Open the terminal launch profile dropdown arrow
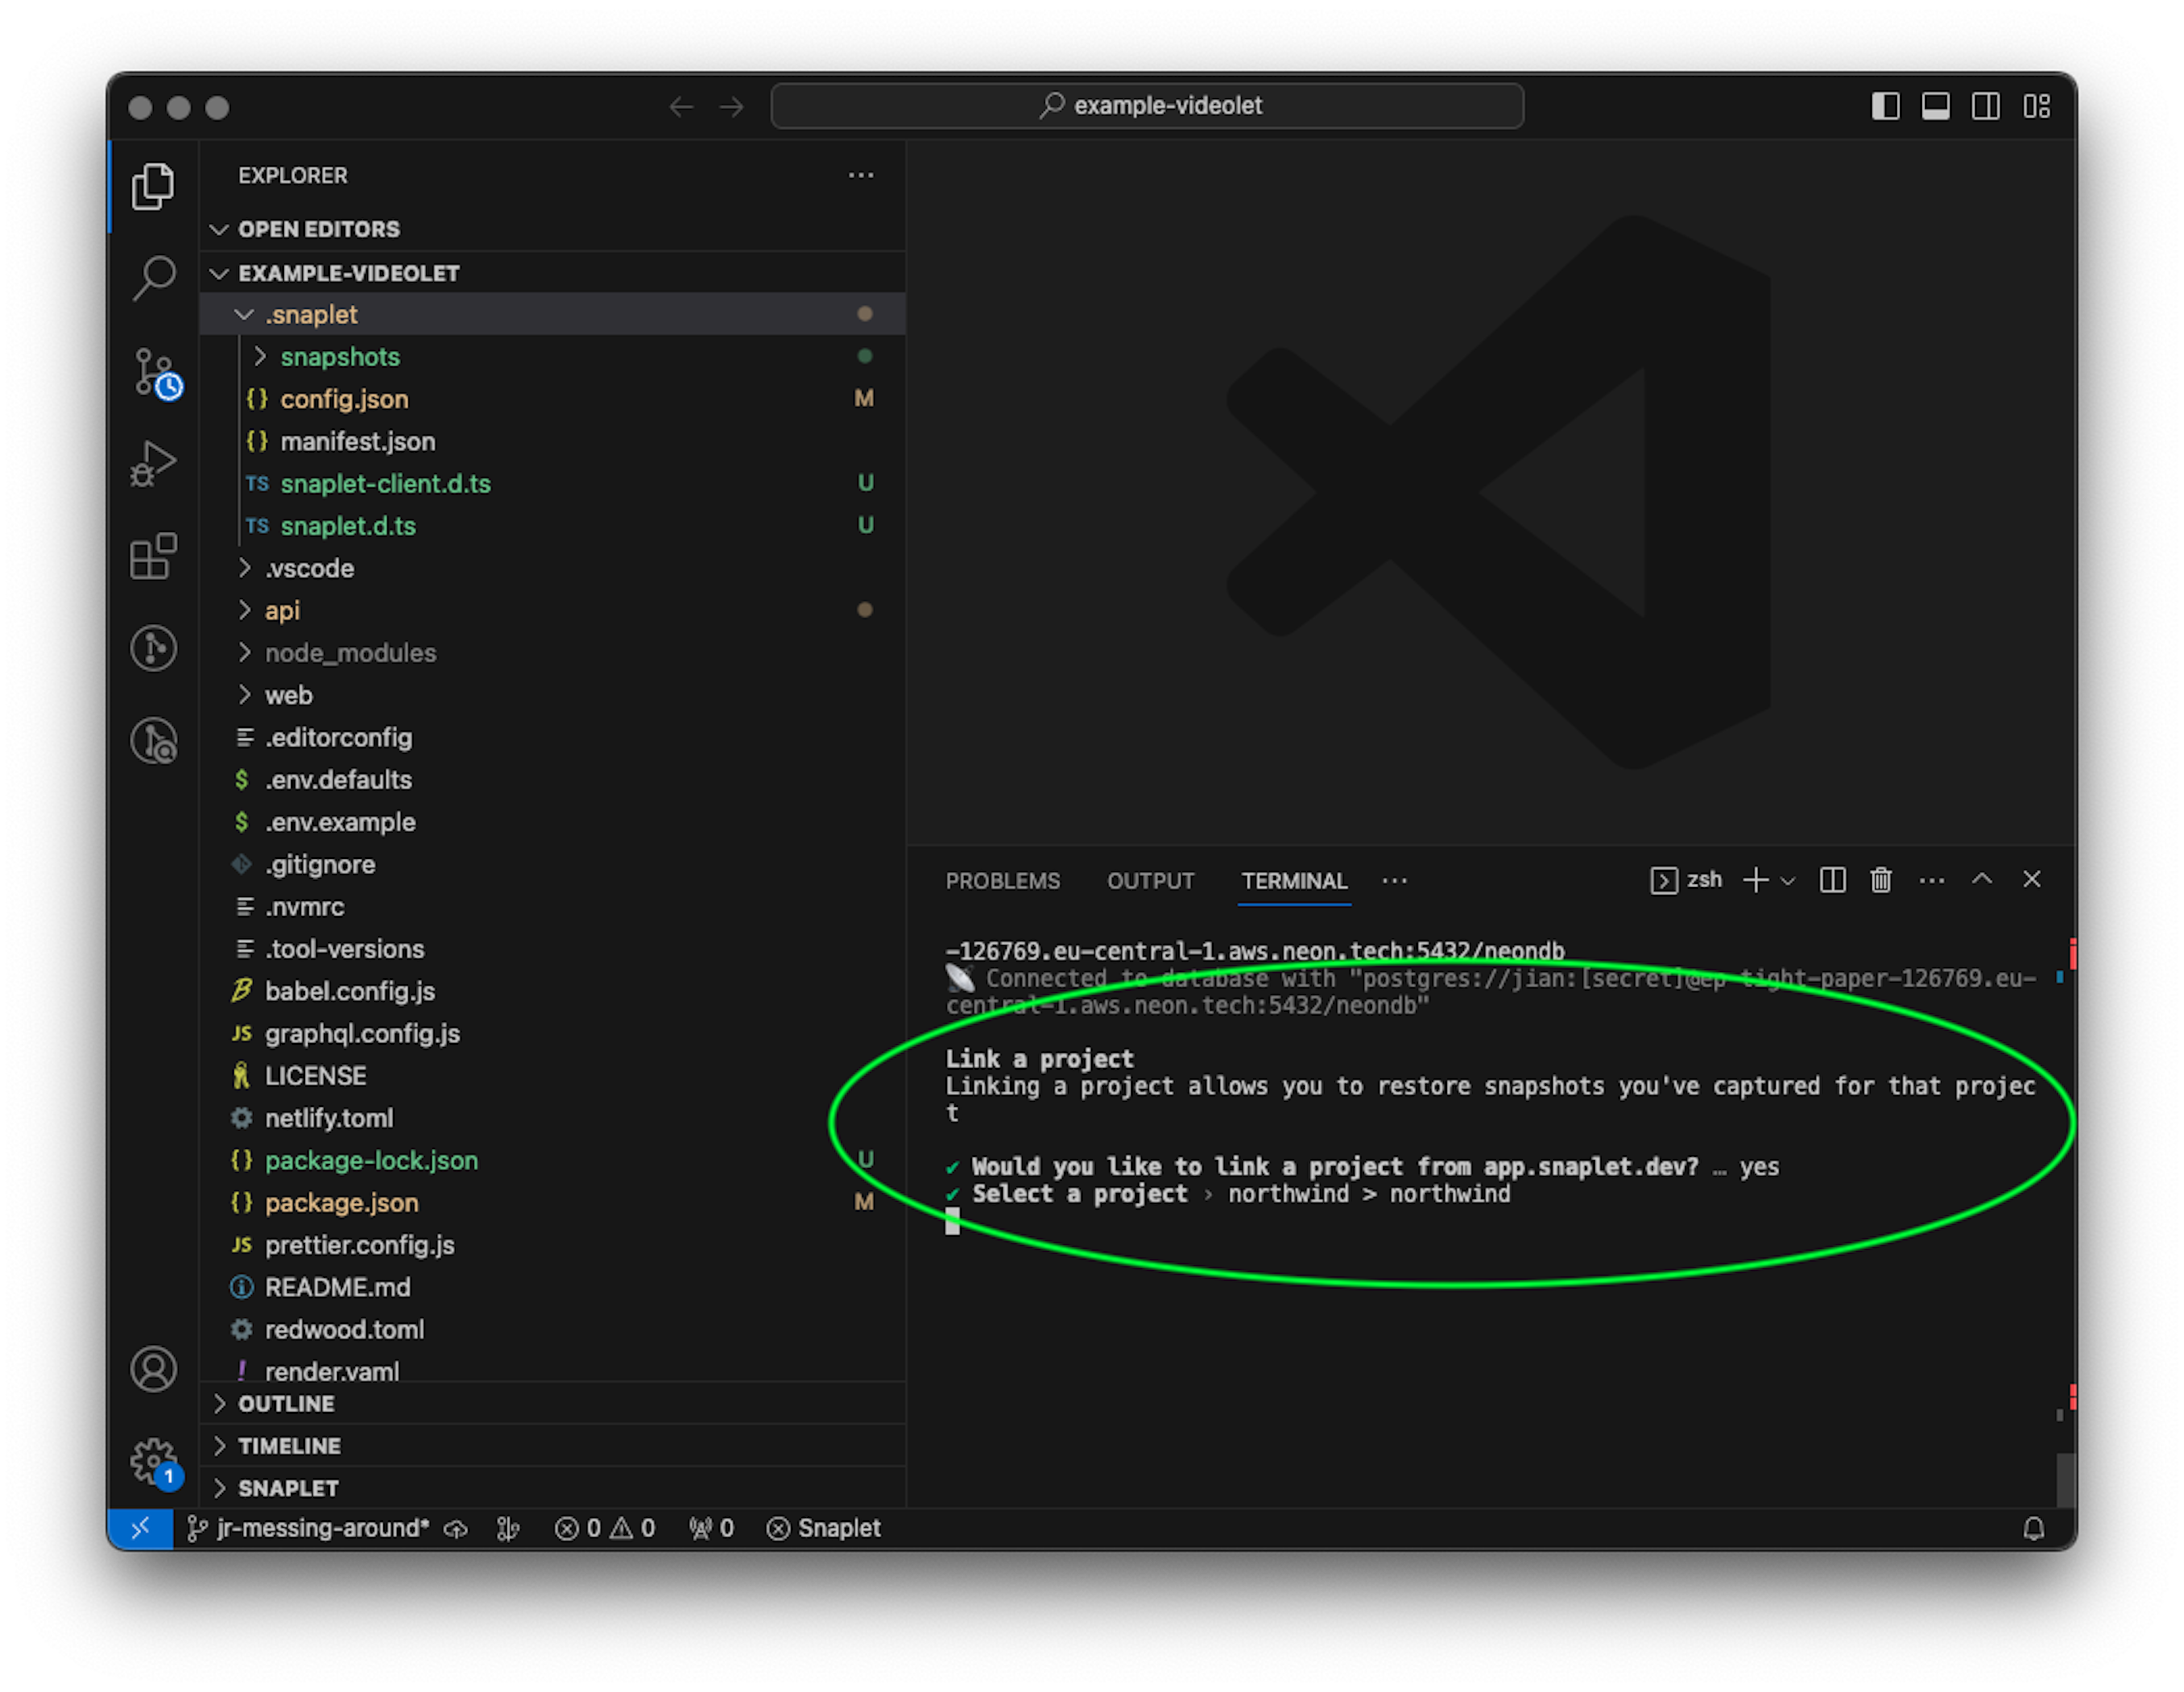Image resolution: width=2184 pixels, height=1692 pixels. click(1788, 881)
